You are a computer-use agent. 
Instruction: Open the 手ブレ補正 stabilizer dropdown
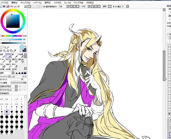click(127, 6)
